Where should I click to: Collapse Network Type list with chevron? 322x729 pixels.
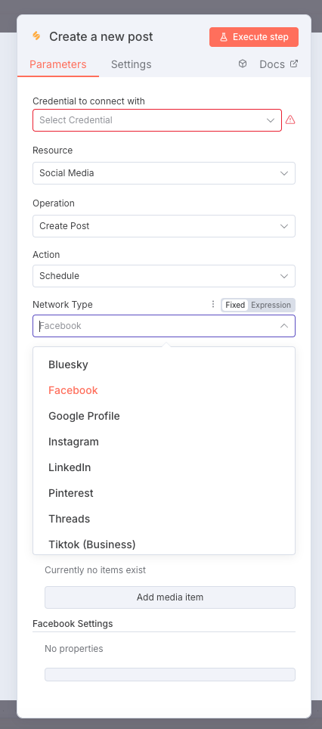284,326
